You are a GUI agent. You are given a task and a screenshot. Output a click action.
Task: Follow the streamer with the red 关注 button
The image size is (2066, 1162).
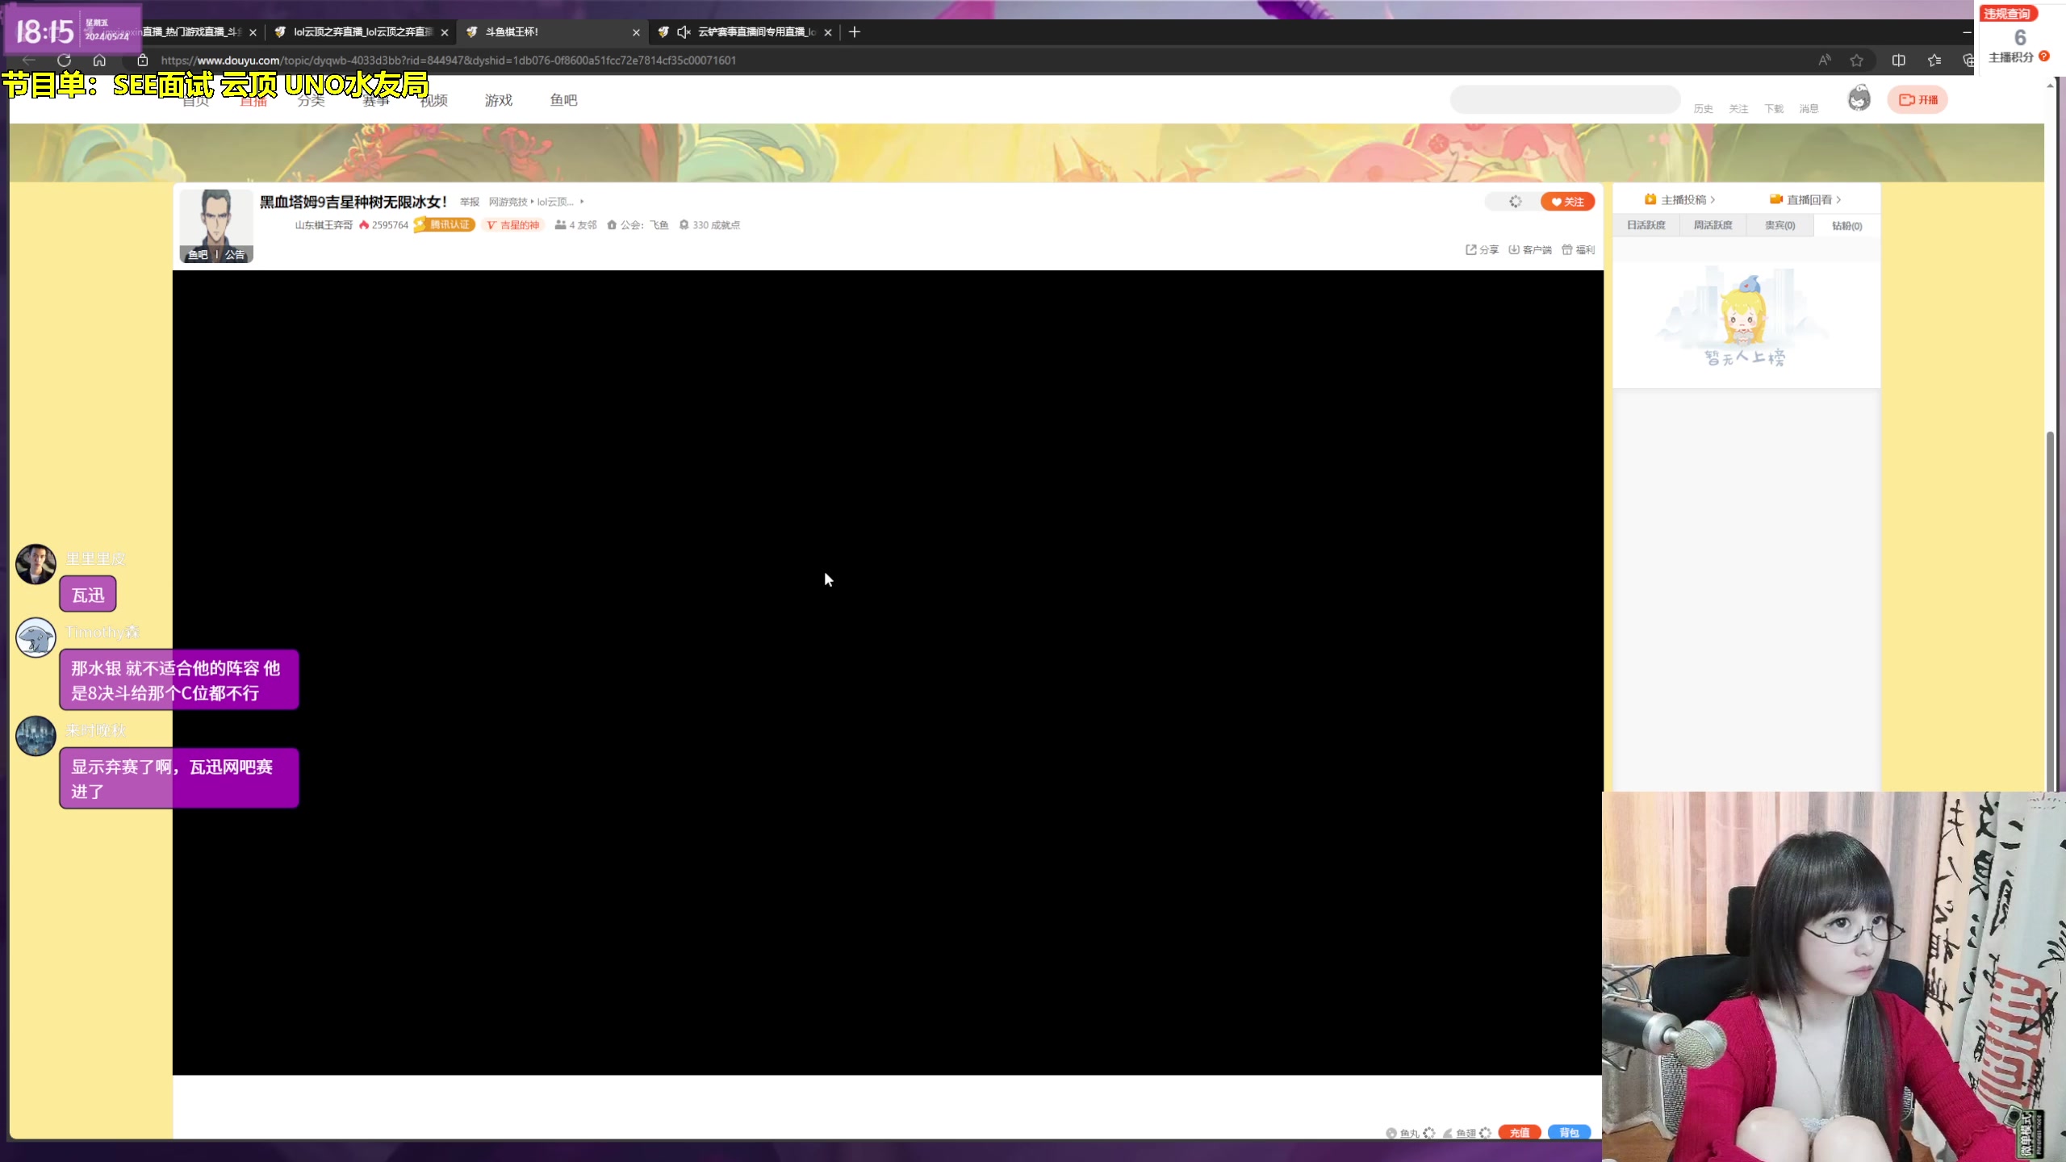[1567, 202]
